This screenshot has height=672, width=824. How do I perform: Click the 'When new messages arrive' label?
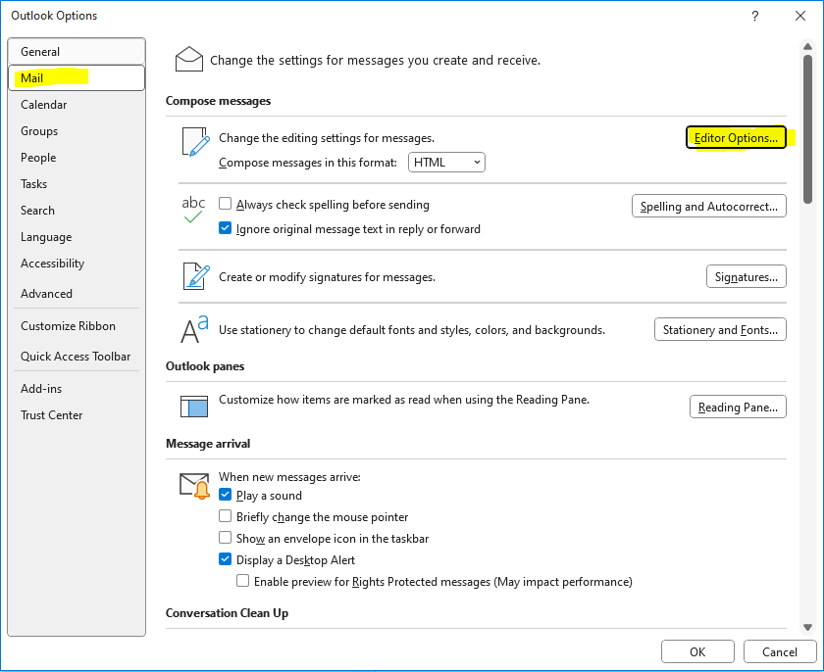point(289,476)
